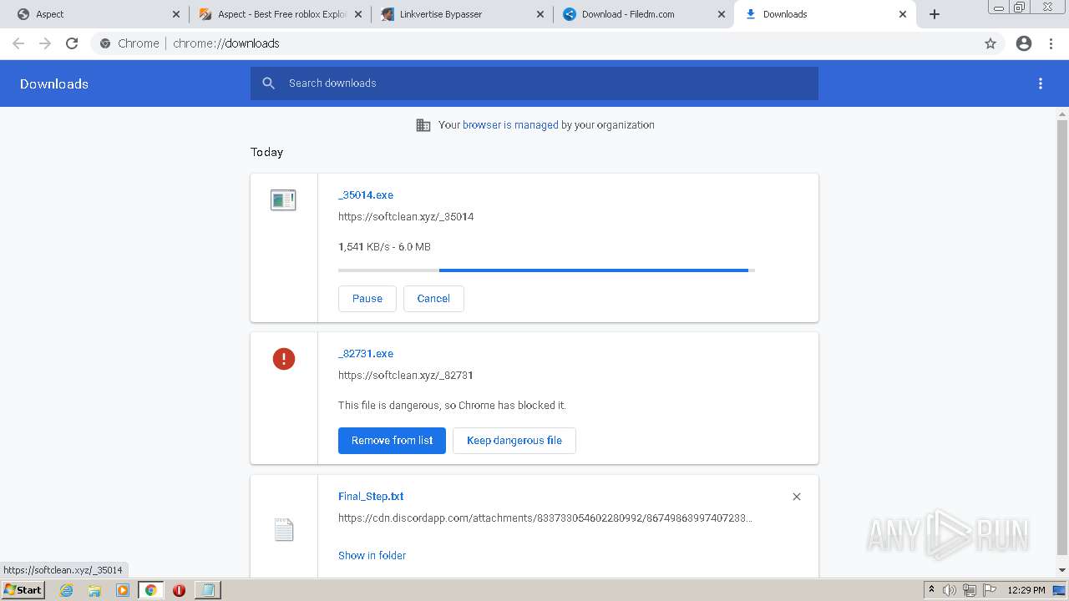Keep the dangerous file _82731.exe
Screen dimensions: 1069x601
514,441
